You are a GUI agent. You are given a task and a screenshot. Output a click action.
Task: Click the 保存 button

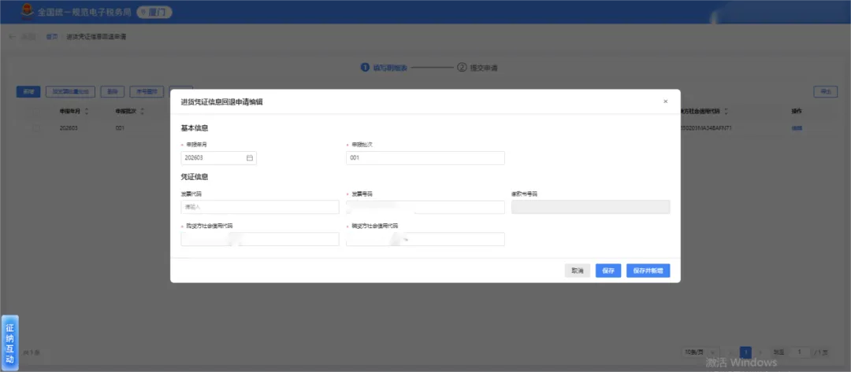(x=608, y=271)
